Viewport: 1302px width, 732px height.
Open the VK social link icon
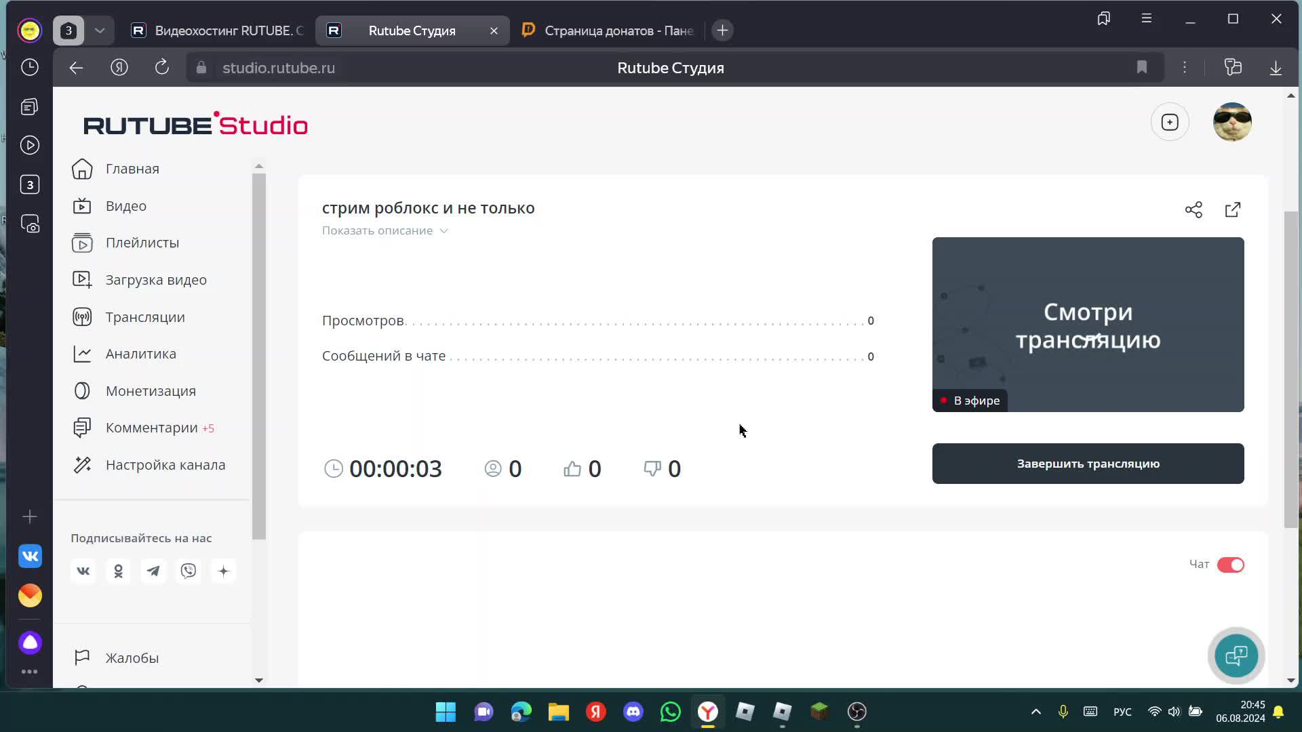click(83, 571)
